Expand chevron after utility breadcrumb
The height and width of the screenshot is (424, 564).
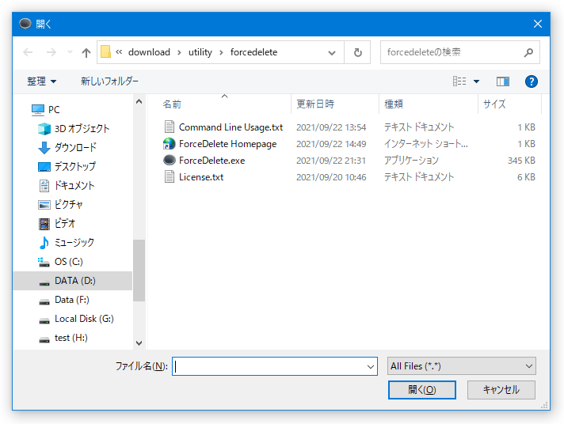(221, 52)
